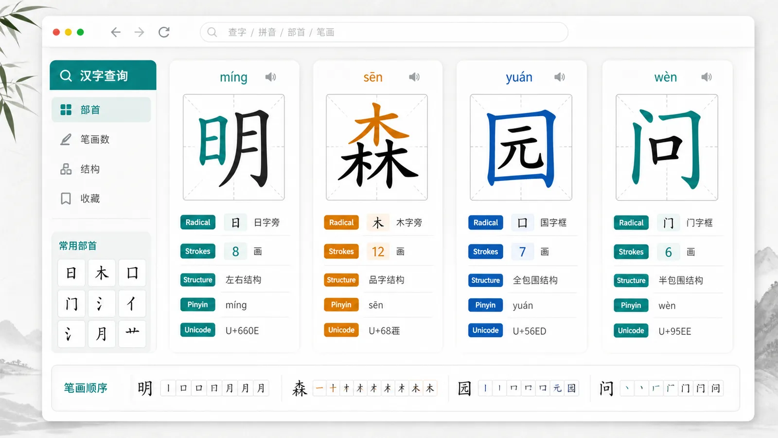Click the 明 character in 笔画顺序 strip

[x=145, y=388]
